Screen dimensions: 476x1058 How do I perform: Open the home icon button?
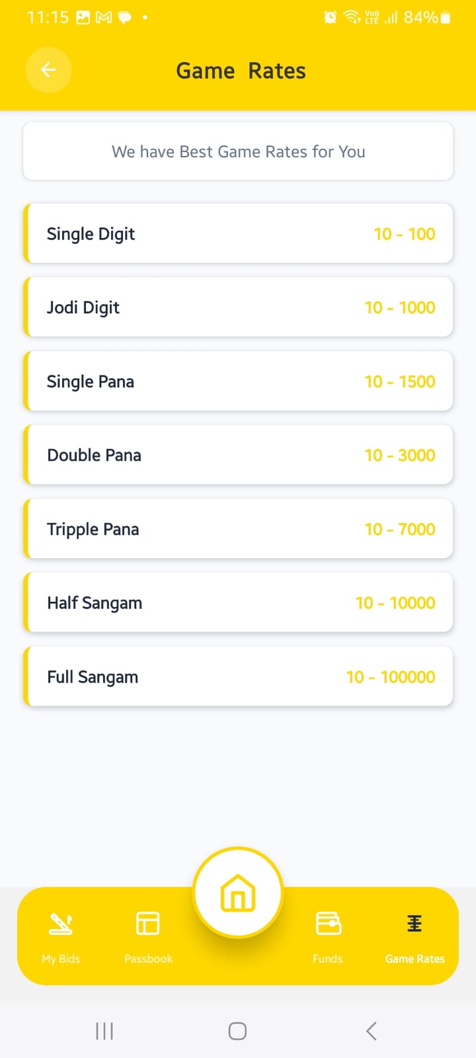coord(238,893)
